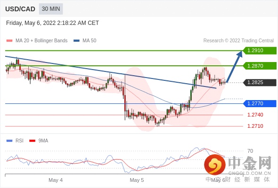Click the 30 MIN timeframe button
This screenshot has width=278, height=188.
coord(51,9)
